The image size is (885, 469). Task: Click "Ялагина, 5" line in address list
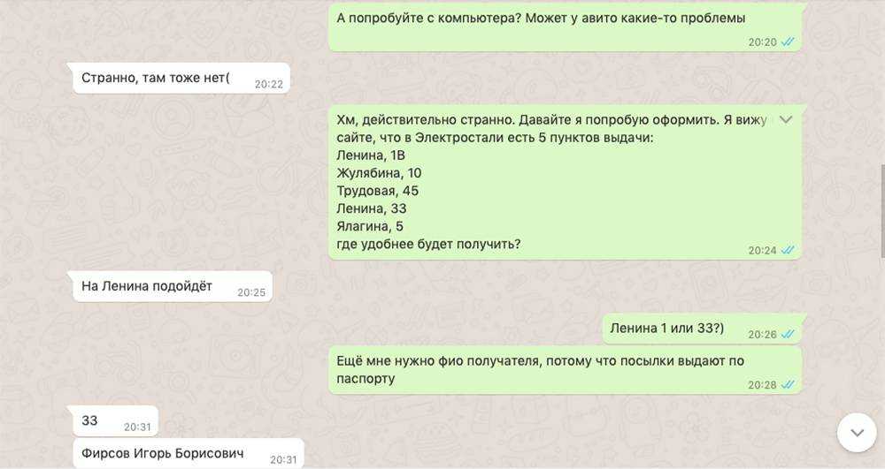[x=370, y=226]
